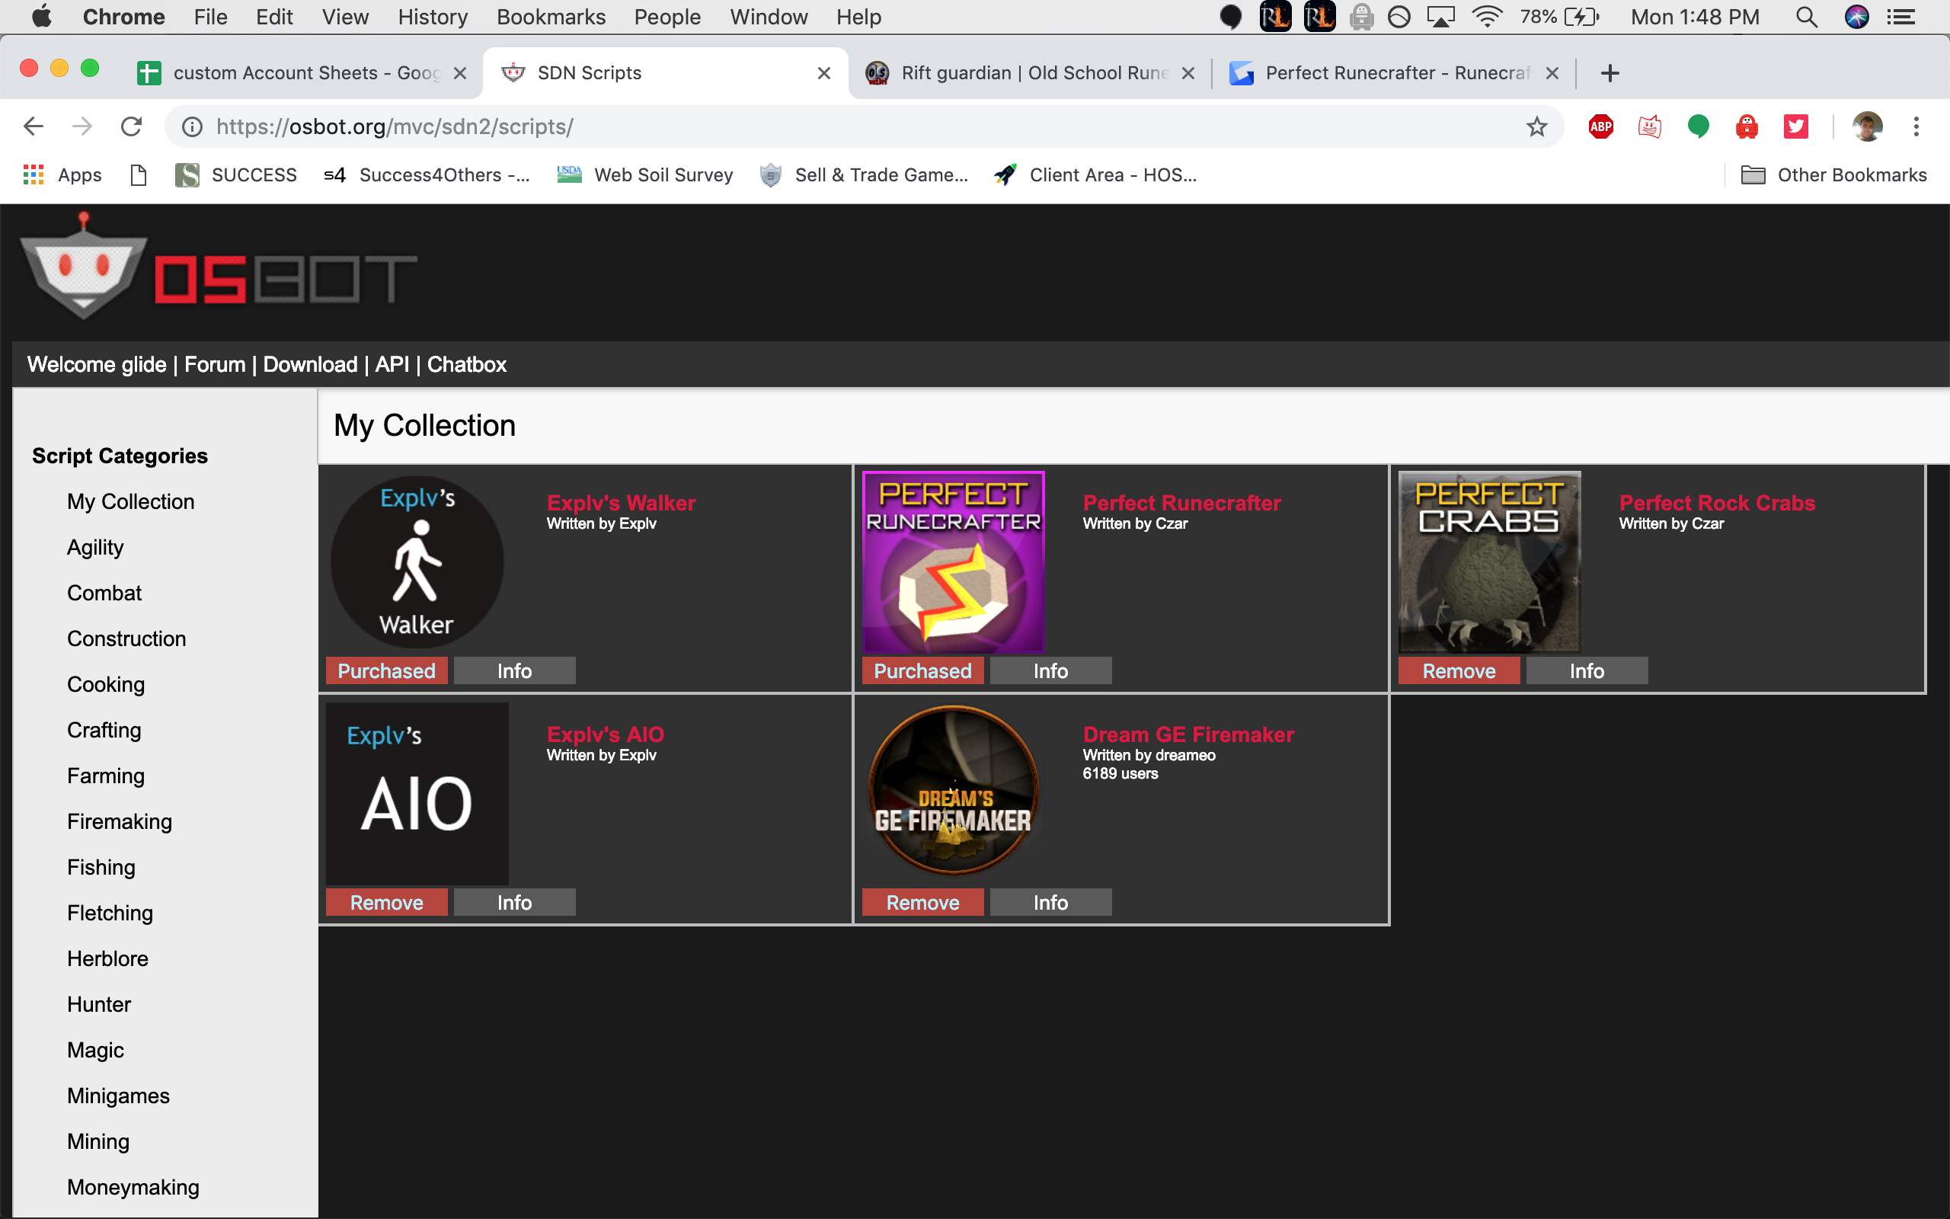
Task: Select the Firemaking category
Action: tap(120, 821)
